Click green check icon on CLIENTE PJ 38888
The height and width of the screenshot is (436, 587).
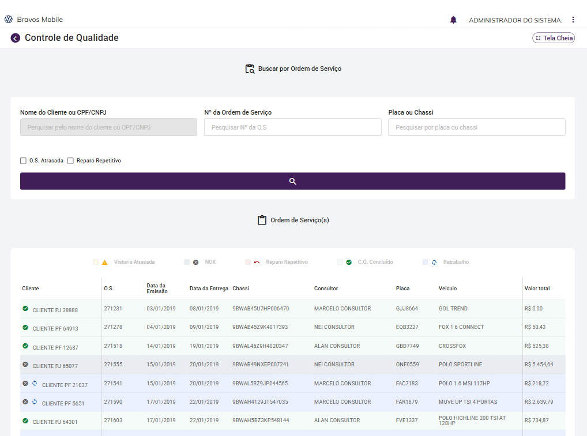pyautogui.click(x=25, y=309)
